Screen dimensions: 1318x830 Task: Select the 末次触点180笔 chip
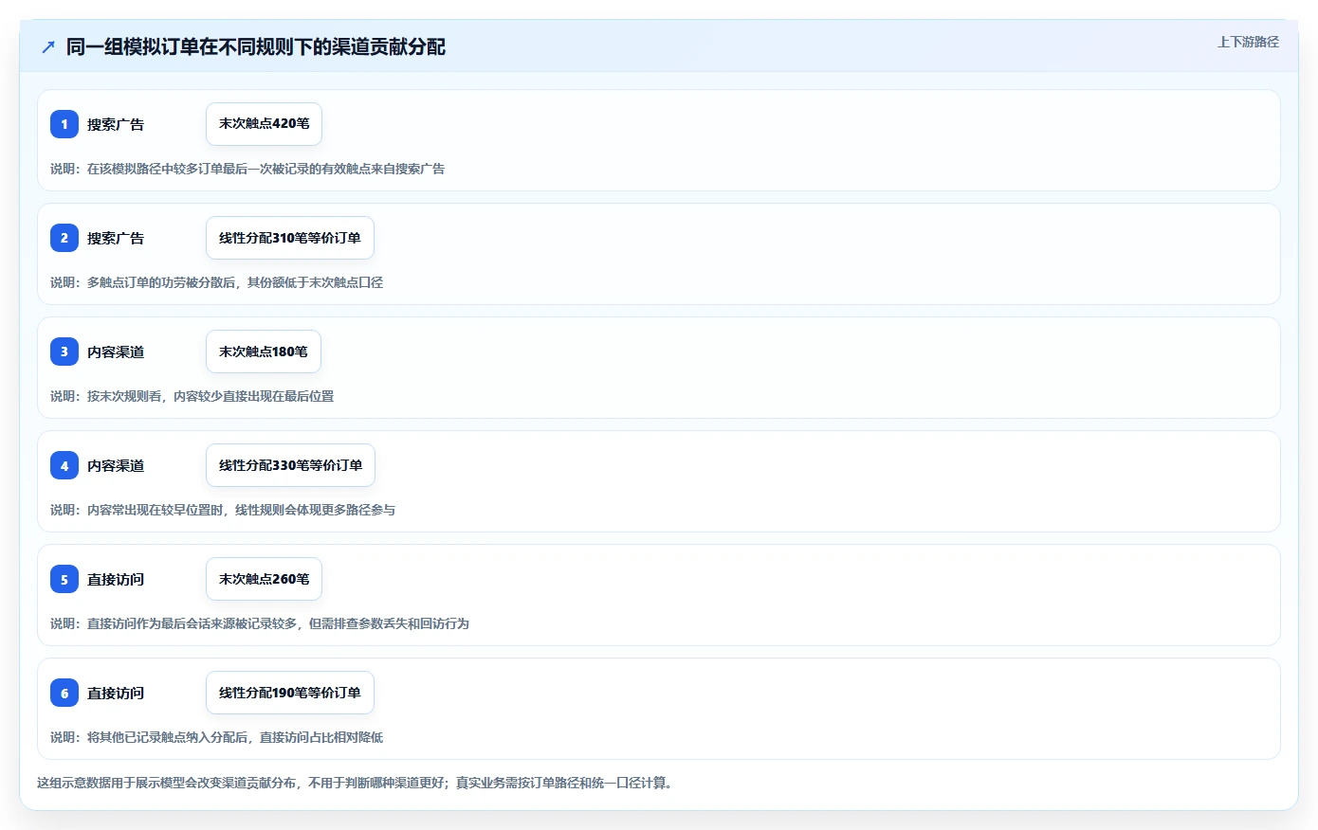click(x=264, y=352)
